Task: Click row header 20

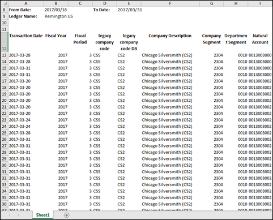Action: click(4, 101)
